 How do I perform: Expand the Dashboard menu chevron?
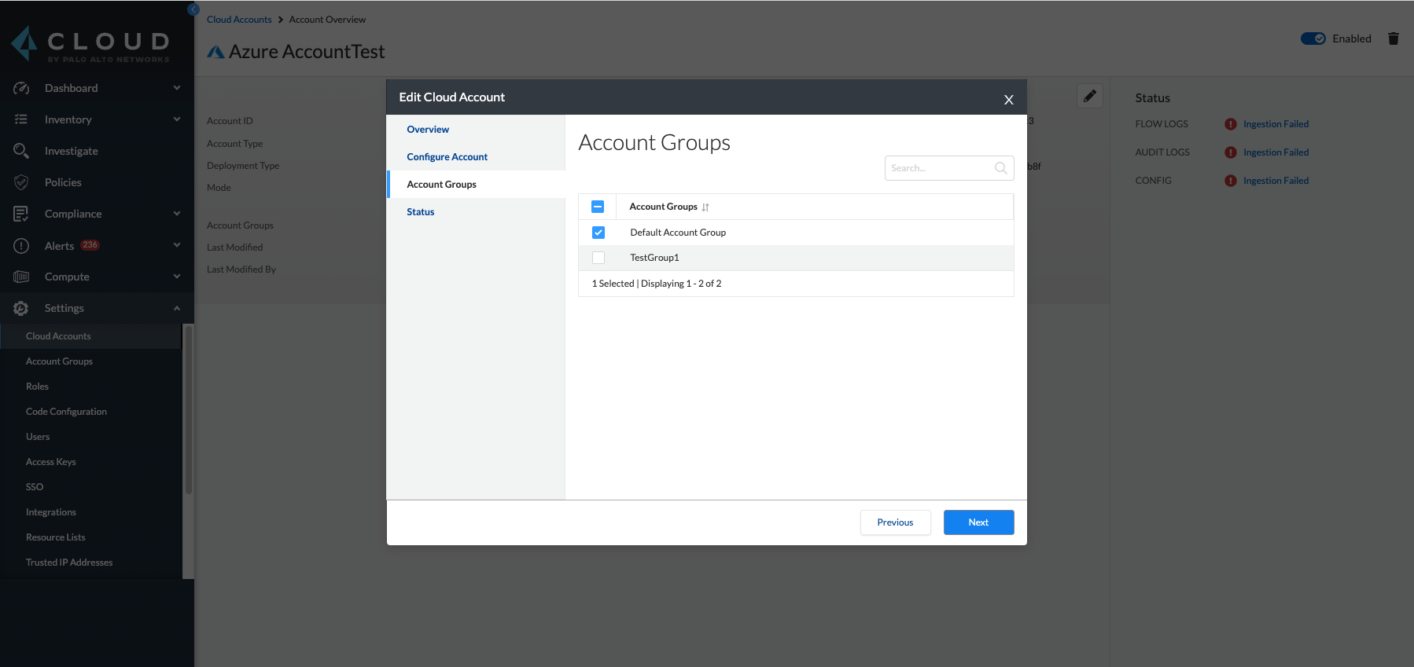tap(177, 88)
